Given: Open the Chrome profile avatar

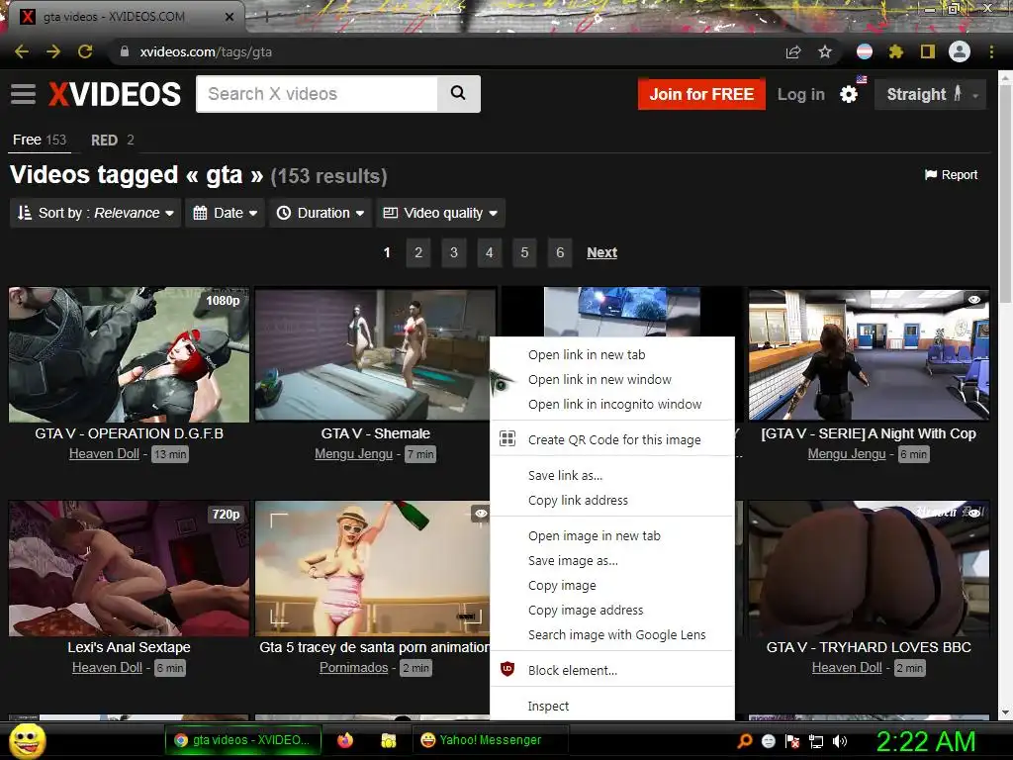Looking at the screenshot, I should 960,51.
